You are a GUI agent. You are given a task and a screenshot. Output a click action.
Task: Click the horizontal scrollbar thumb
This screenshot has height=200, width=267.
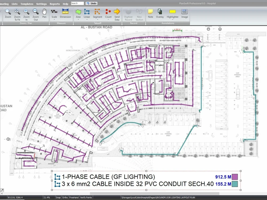[154, 194]
